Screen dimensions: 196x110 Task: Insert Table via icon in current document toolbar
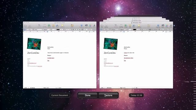point(54,26)
